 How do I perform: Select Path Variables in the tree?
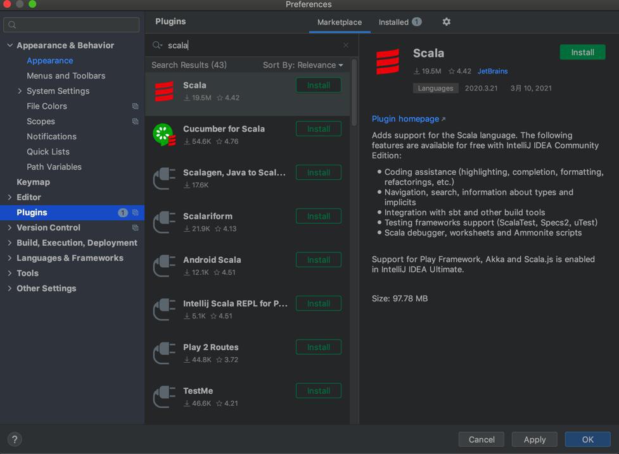point(54,167)
